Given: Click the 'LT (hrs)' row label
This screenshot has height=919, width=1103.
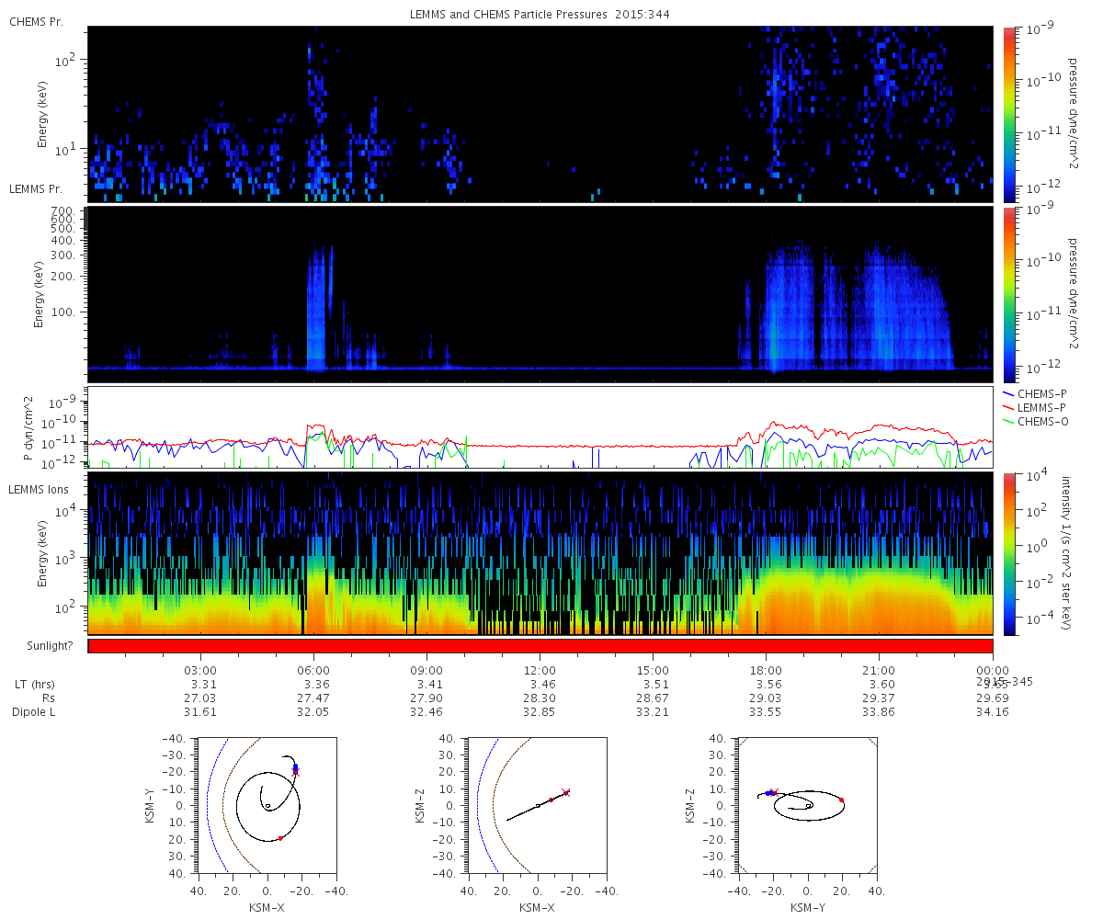Looking at the screenshot, I should tap(33, 685).
